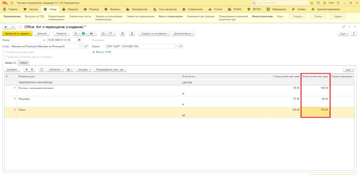
Task: Open the Создать на основании dropdown
Action: (x=154, y=33)
